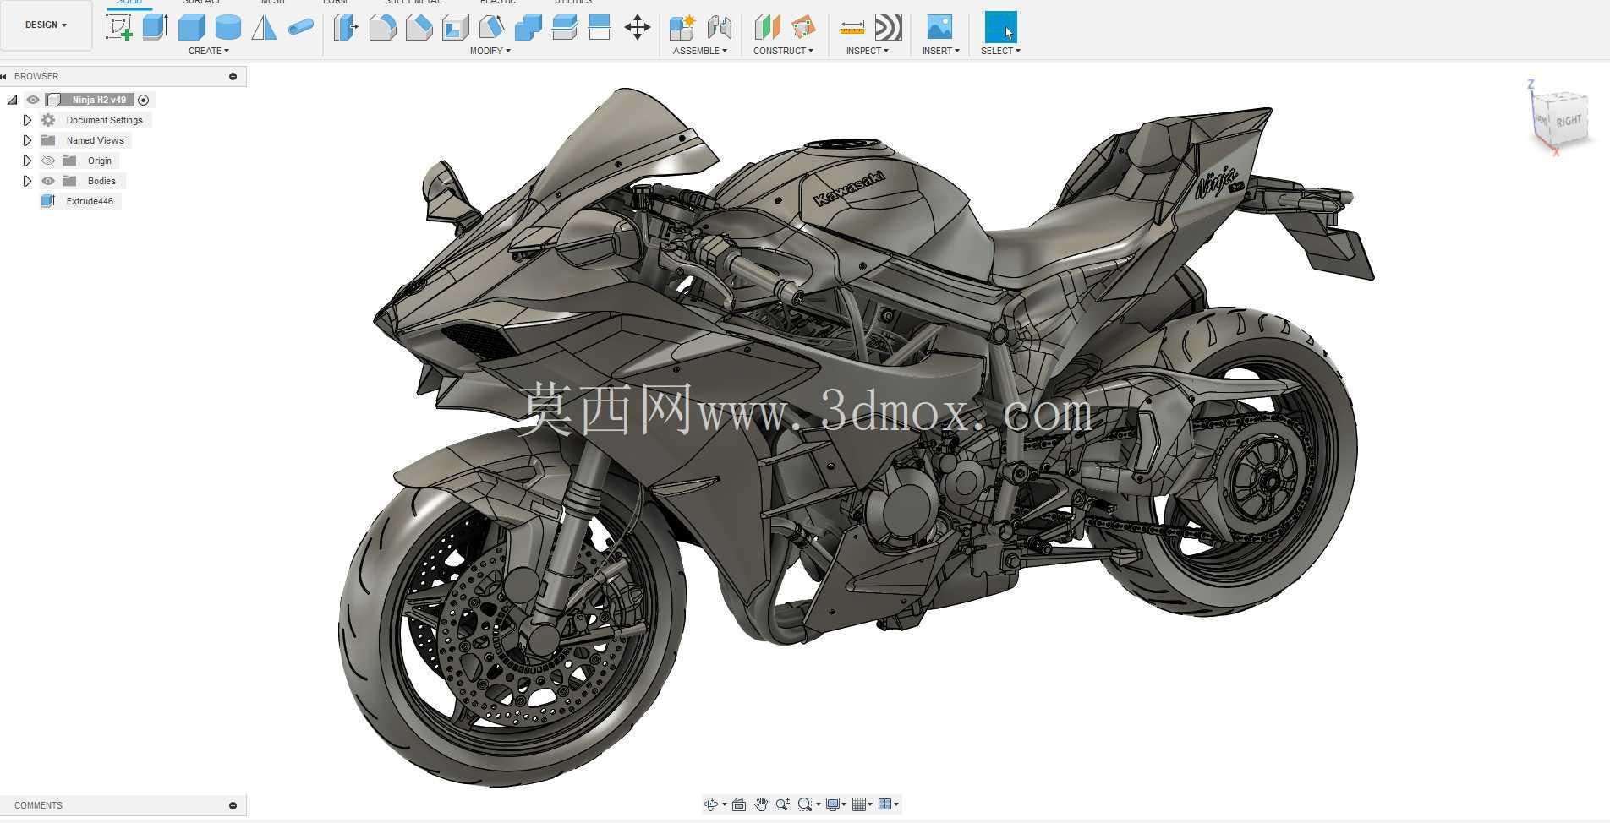Select the Measure ruler tool
This screenshot has width=1610, height=823.
click(x=852, y=27)
